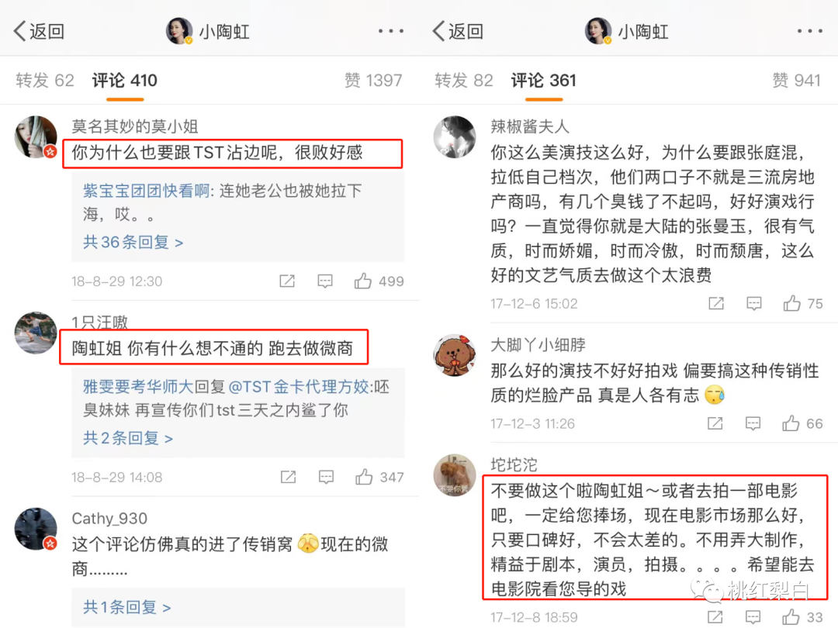This screenshot has width=838, height=628.
Task: View 莫名其妙的莫小姐's profile avatar
Action: point(36,136)
